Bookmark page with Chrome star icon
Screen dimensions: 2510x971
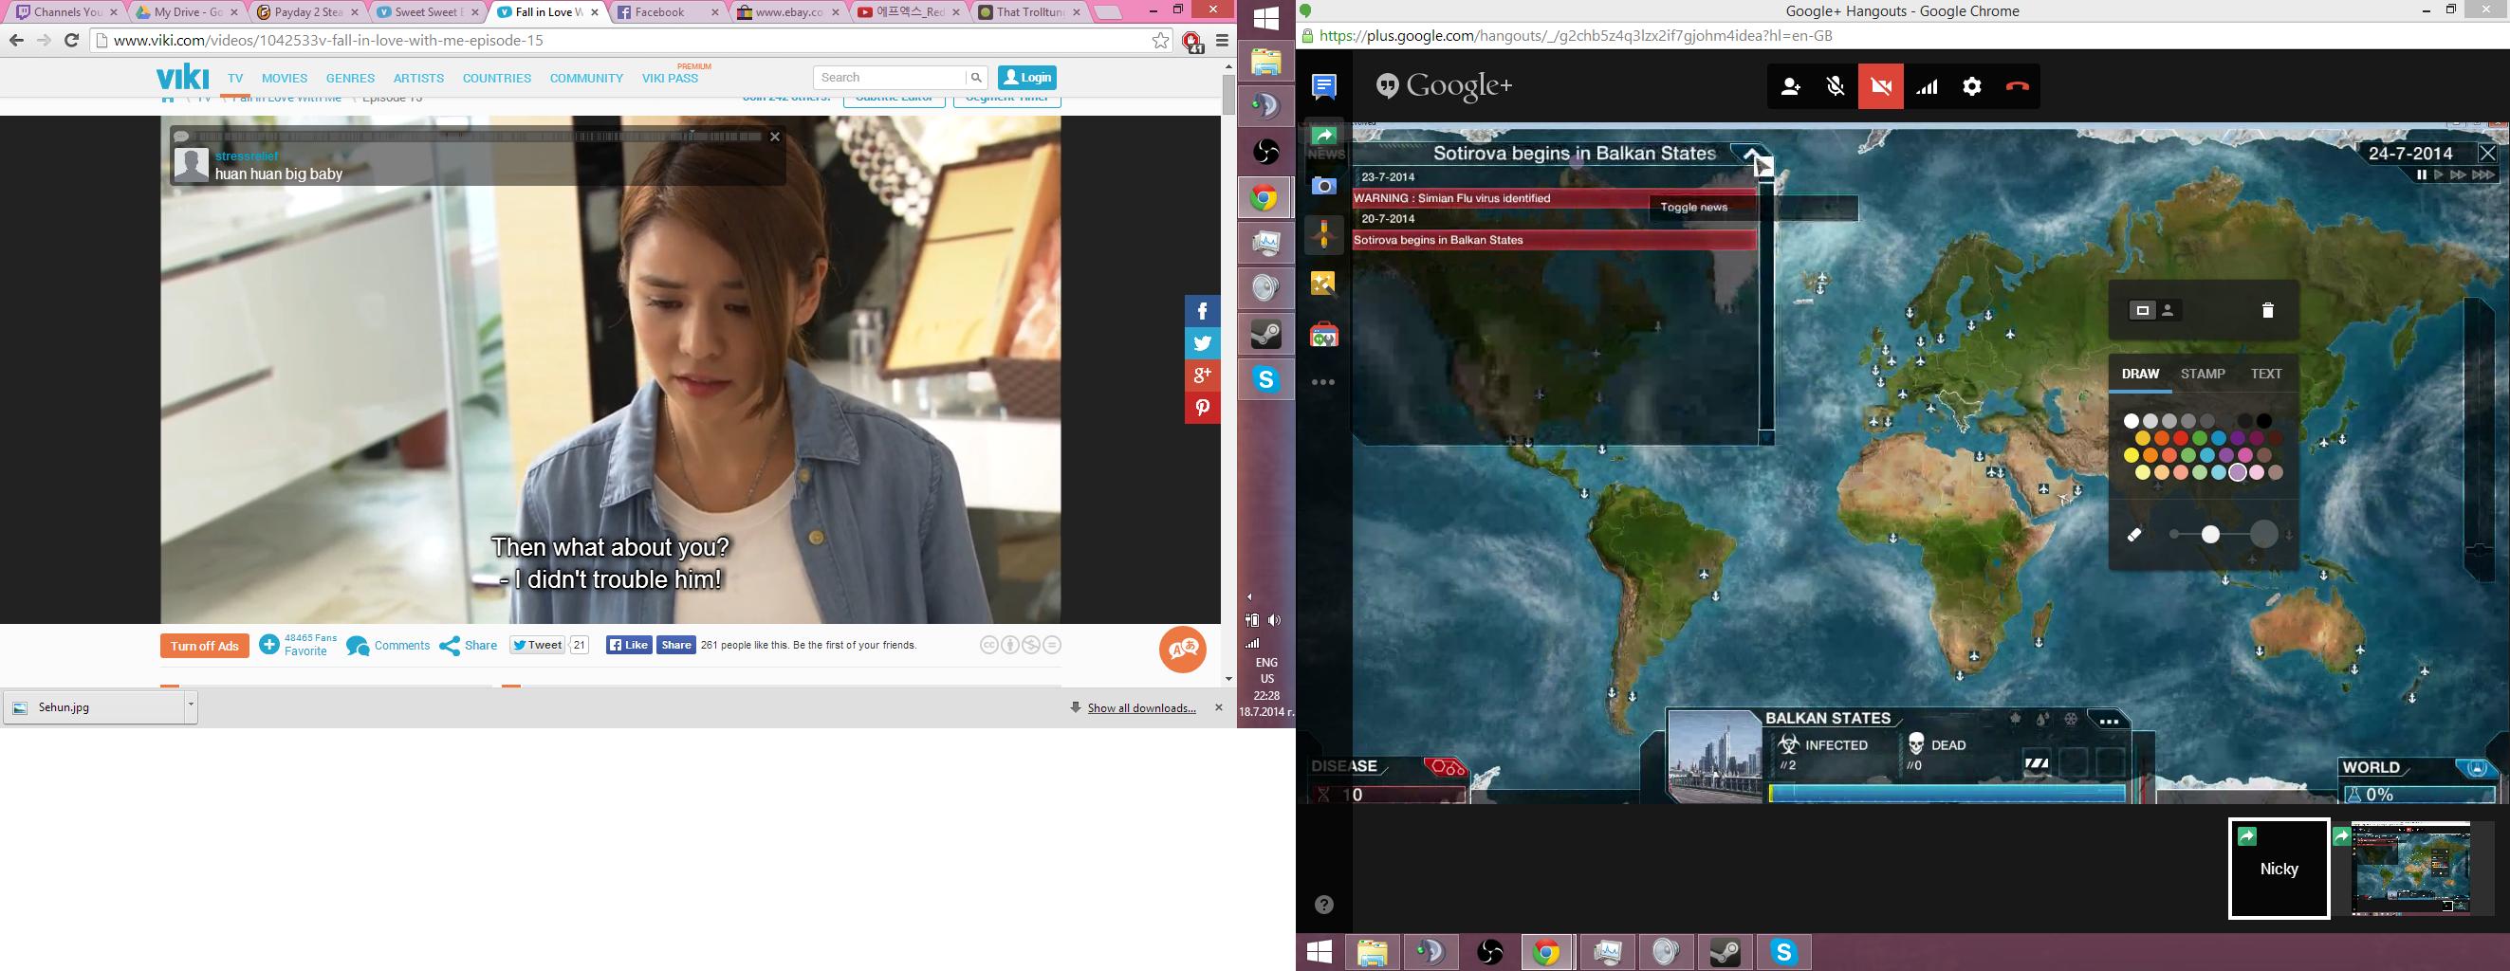click(x=1160, y=41)
